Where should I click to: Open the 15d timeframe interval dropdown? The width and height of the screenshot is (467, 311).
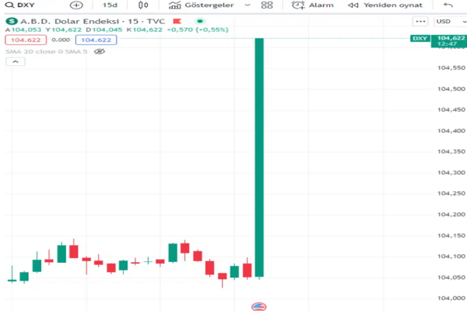(111, 5)
